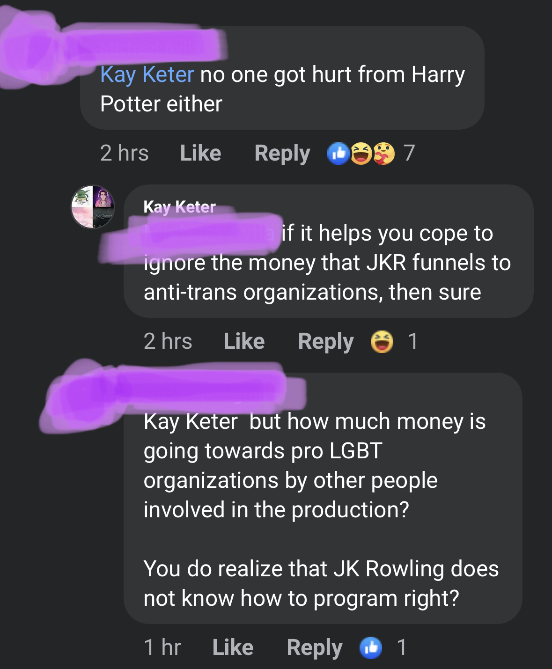Viewport: 552px width, 669px height.
Task: Open the bold Kay Keter author name
Action: (x=180, y=206)
